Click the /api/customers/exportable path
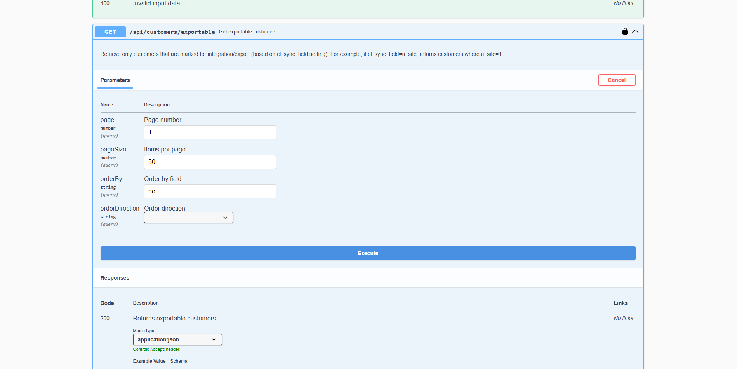The width and height of the screenshot is (737, 369). coord(172,32)
